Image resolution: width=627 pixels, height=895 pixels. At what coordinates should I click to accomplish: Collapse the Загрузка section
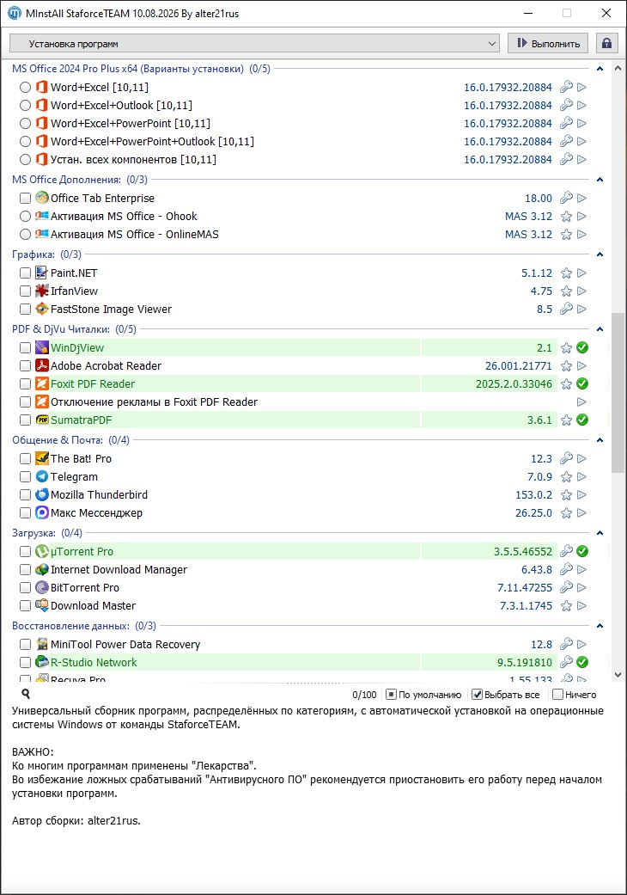(x=600, y=532)
